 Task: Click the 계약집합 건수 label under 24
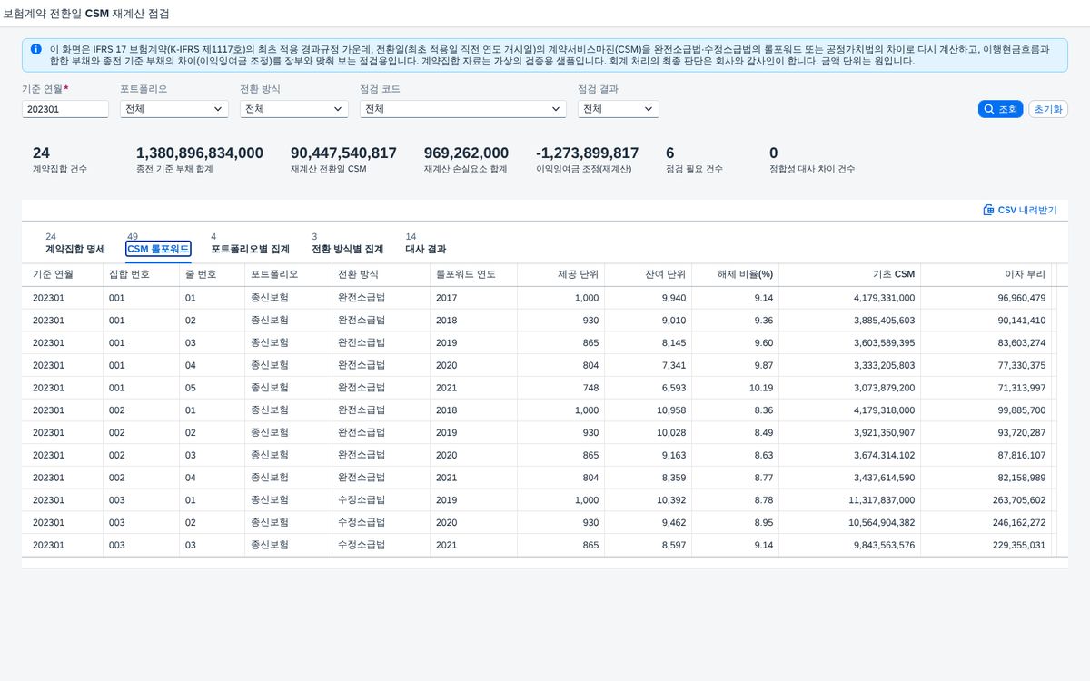[60, 169]
